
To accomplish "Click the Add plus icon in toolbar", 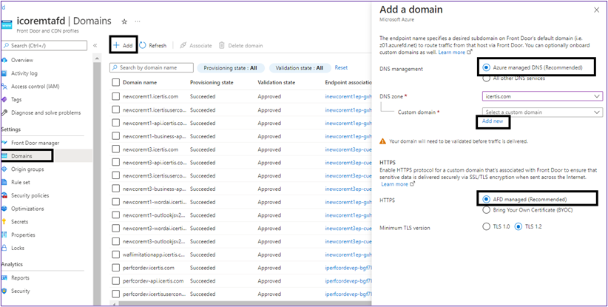I will point(116,45).
